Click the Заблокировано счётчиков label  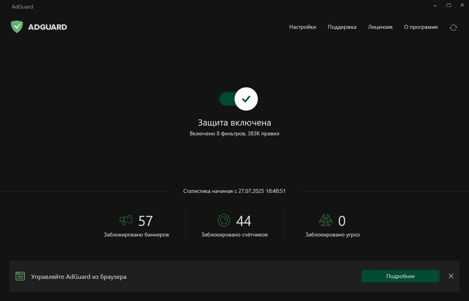[x=234, y=235]
